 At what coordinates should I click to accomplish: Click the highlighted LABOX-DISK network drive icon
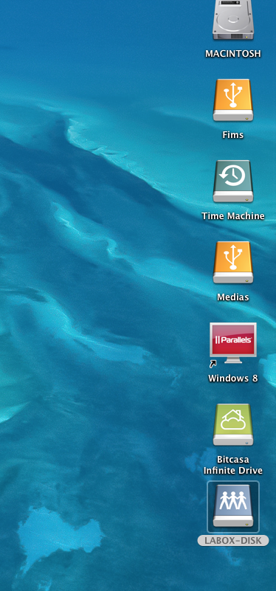coord(233,506)
